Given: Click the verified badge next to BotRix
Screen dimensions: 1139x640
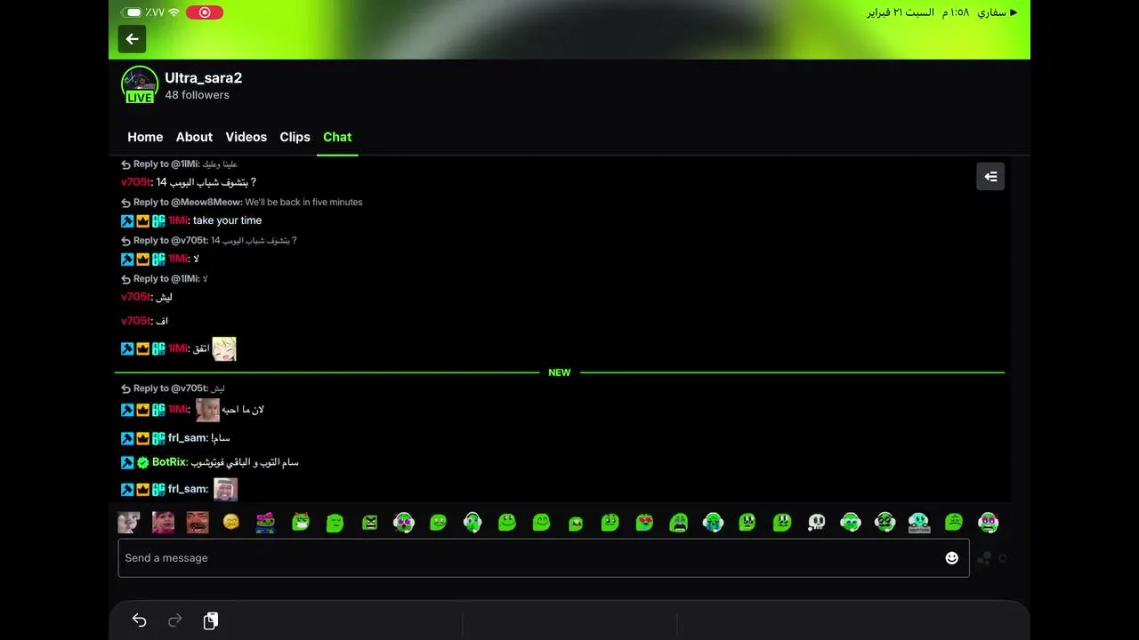Looking at the screenshot, I should tap(142, 463).
